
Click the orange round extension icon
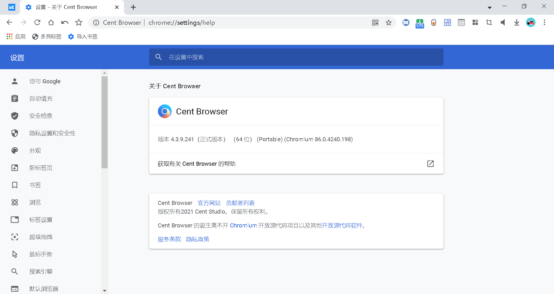(434, 22)
